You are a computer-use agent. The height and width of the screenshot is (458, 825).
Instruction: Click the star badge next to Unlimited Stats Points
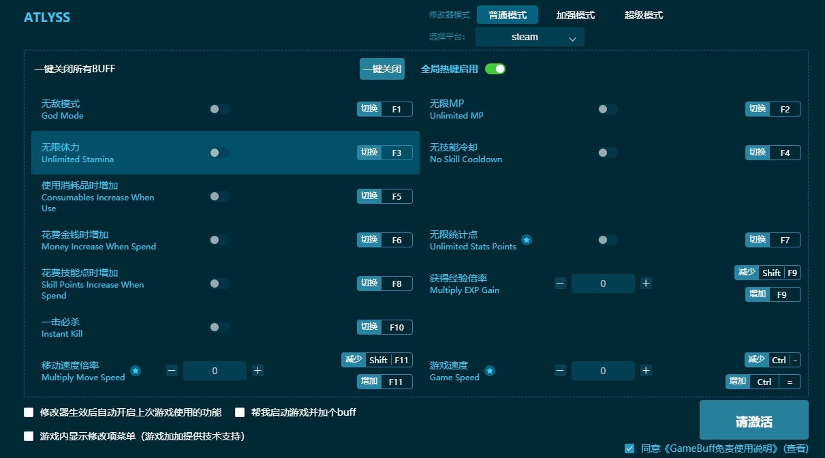click(x=526, y=239)
